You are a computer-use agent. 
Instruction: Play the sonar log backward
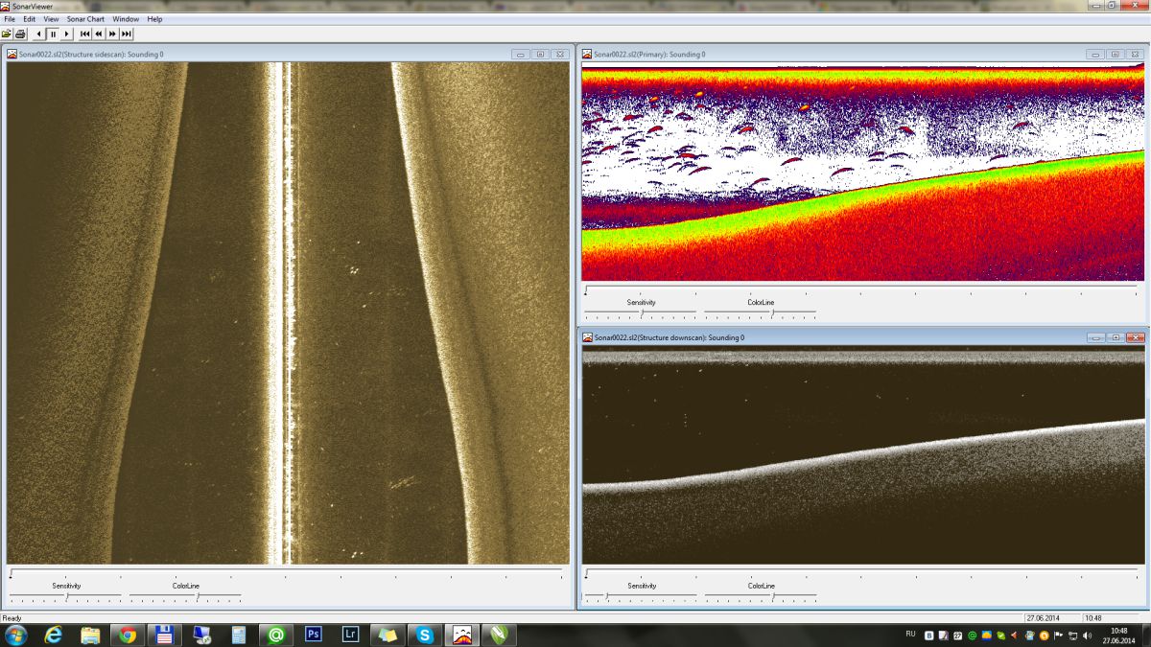(x=39, y=34)
